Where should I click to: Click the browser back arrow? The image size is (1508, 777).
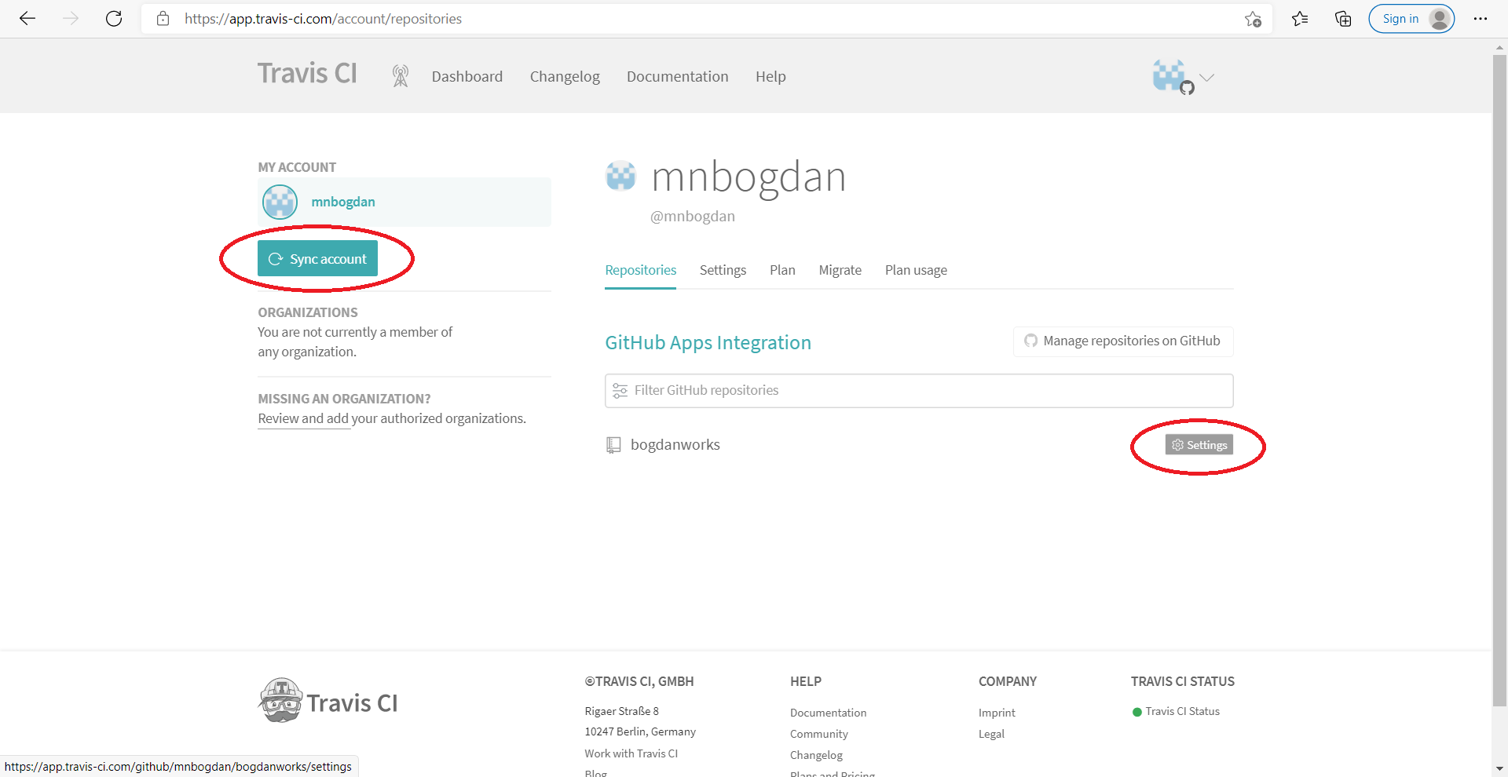27,18
